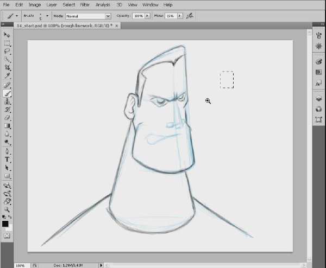Open the Opacity slider arrow
Screen dimensions: 326x268
tap(147, 16)
